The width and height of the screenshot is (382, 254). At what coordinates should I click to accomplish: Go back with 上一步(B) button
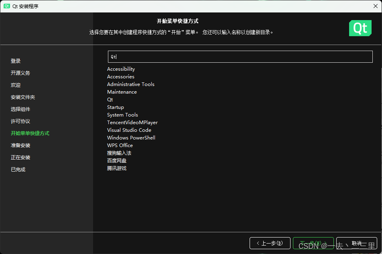click(270, 243)
